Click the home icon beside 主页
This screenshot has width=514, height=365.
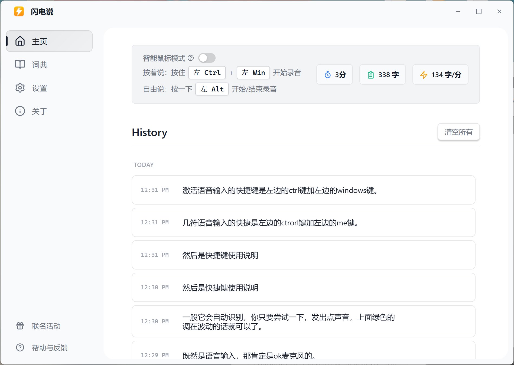pos(20,41)
